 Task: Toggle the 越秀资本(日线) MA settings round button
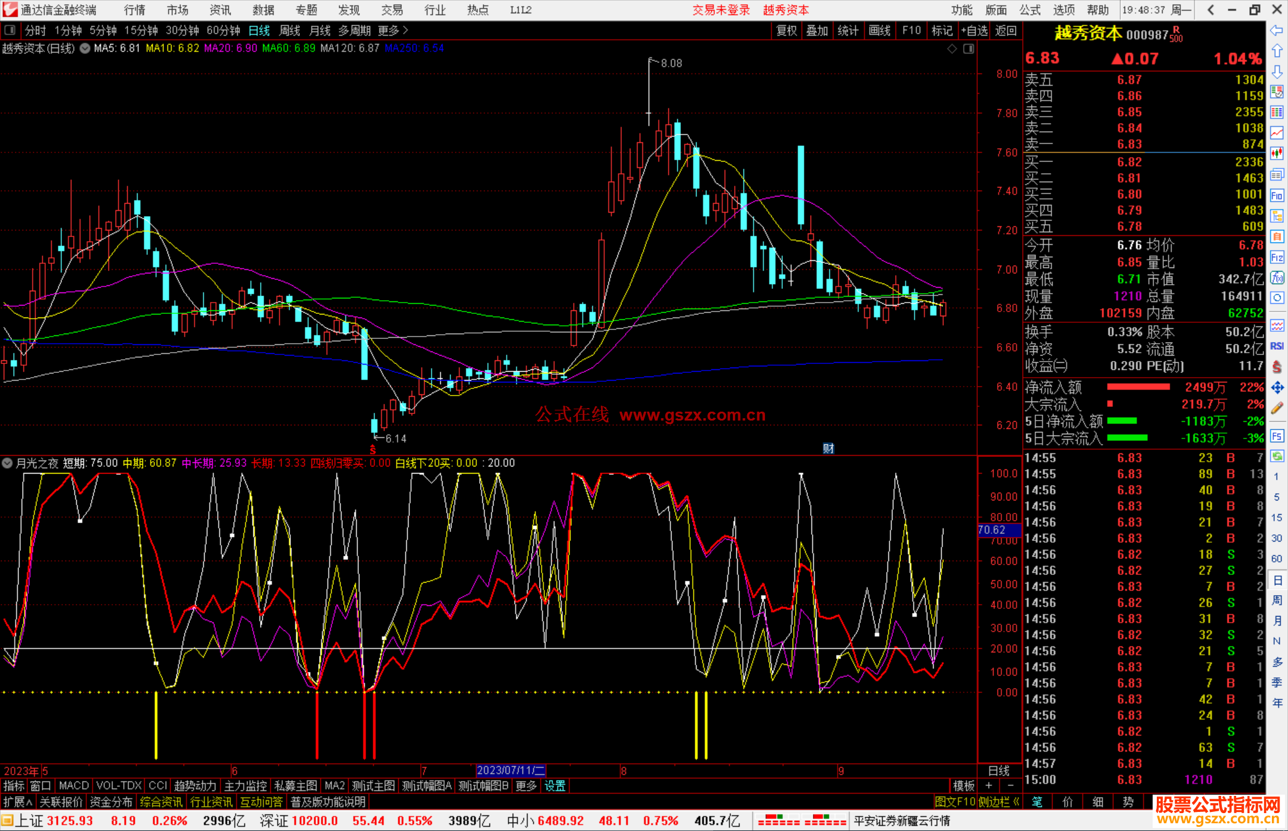click(x=85, y=48)
